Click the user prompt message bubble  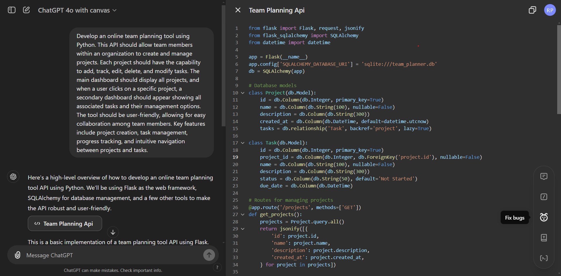[x=142, y=93]
